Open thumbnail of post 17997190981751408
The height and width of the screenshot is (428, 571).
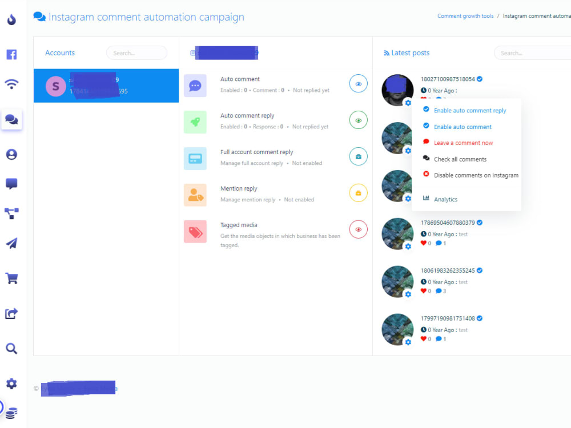397,329
